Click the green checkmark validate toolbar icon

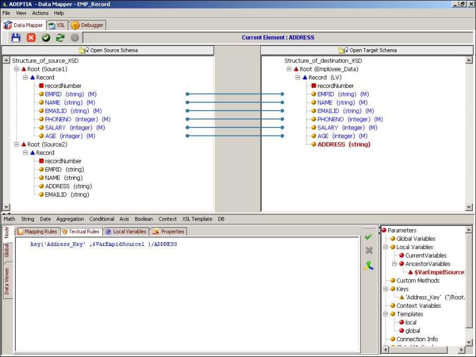point(46,38)
